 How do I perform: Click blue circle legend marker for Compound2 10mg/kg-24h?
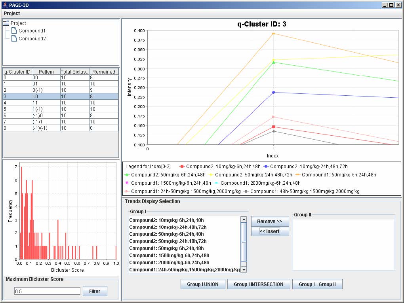tap(266, 167)
